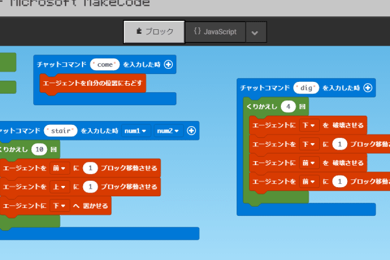Switch to the JavaScript tab

pos(215,32)
